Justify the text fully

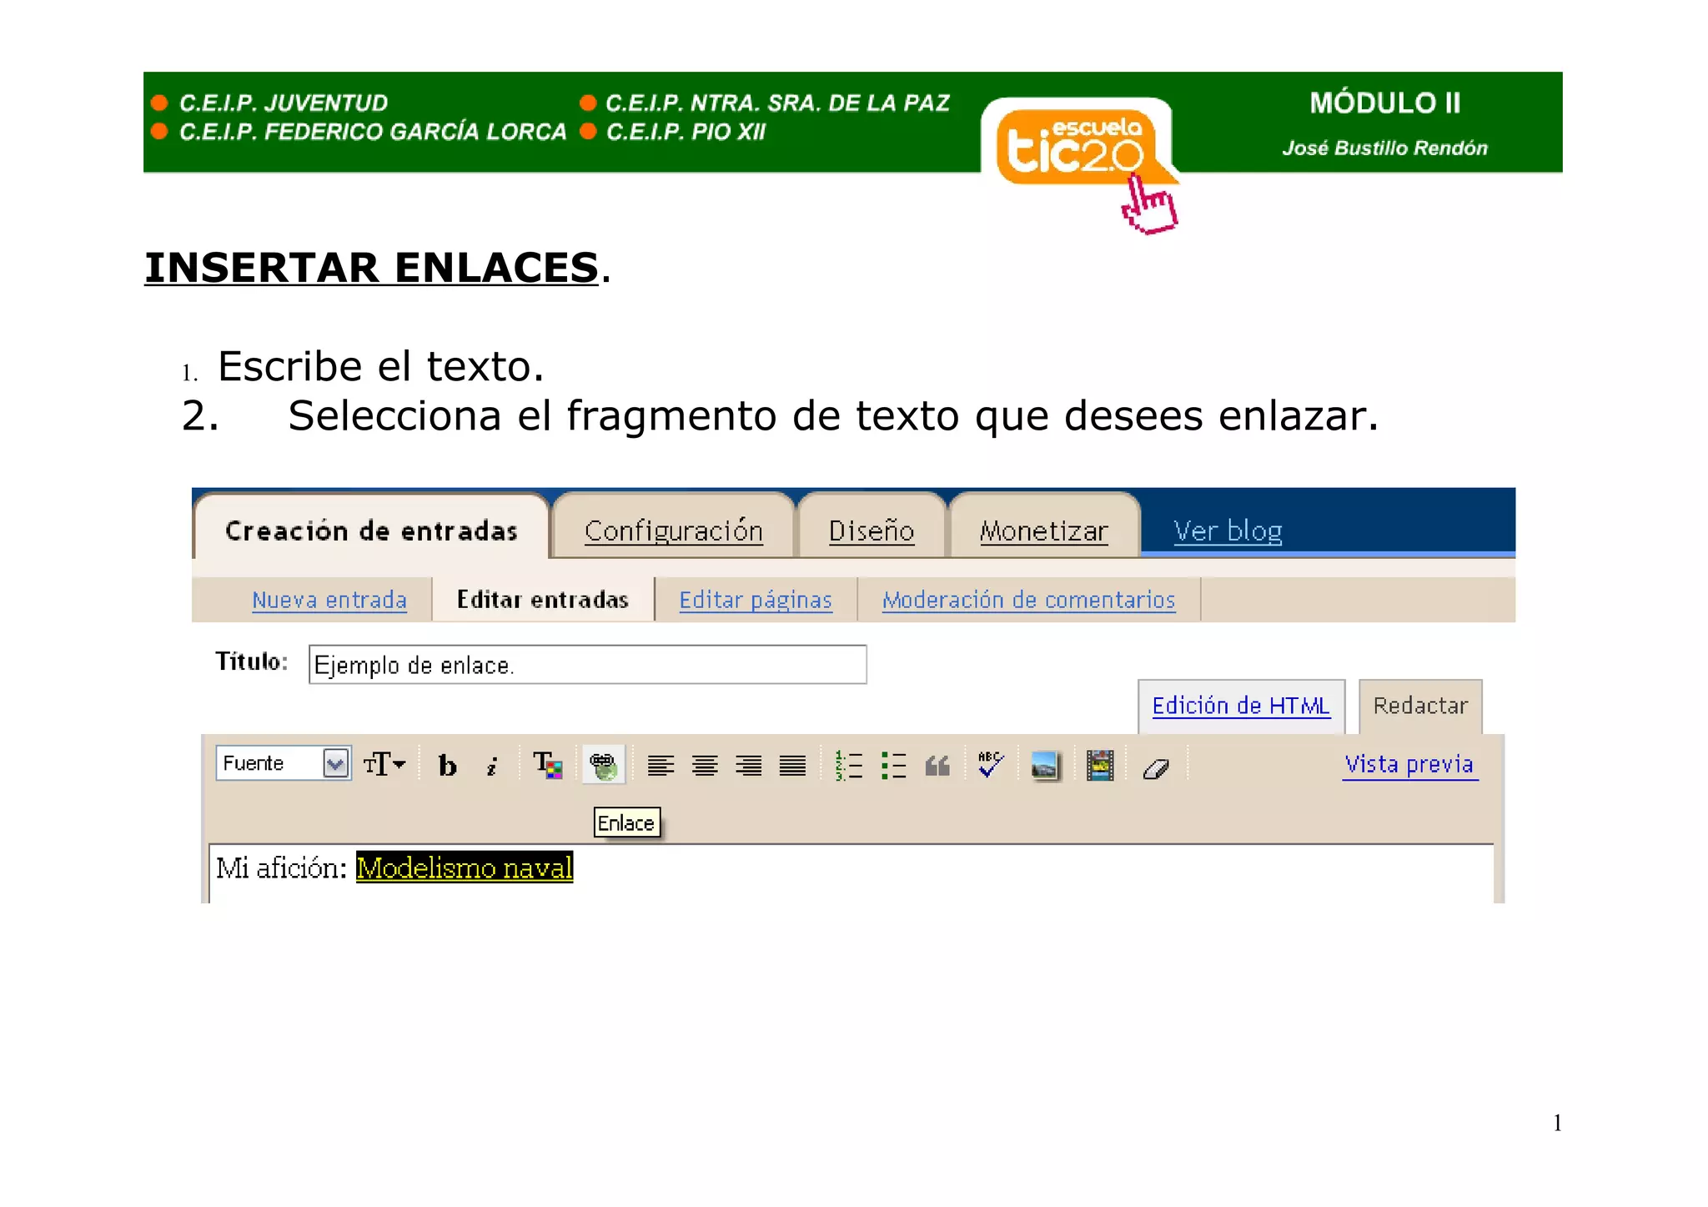coord(792,765)
